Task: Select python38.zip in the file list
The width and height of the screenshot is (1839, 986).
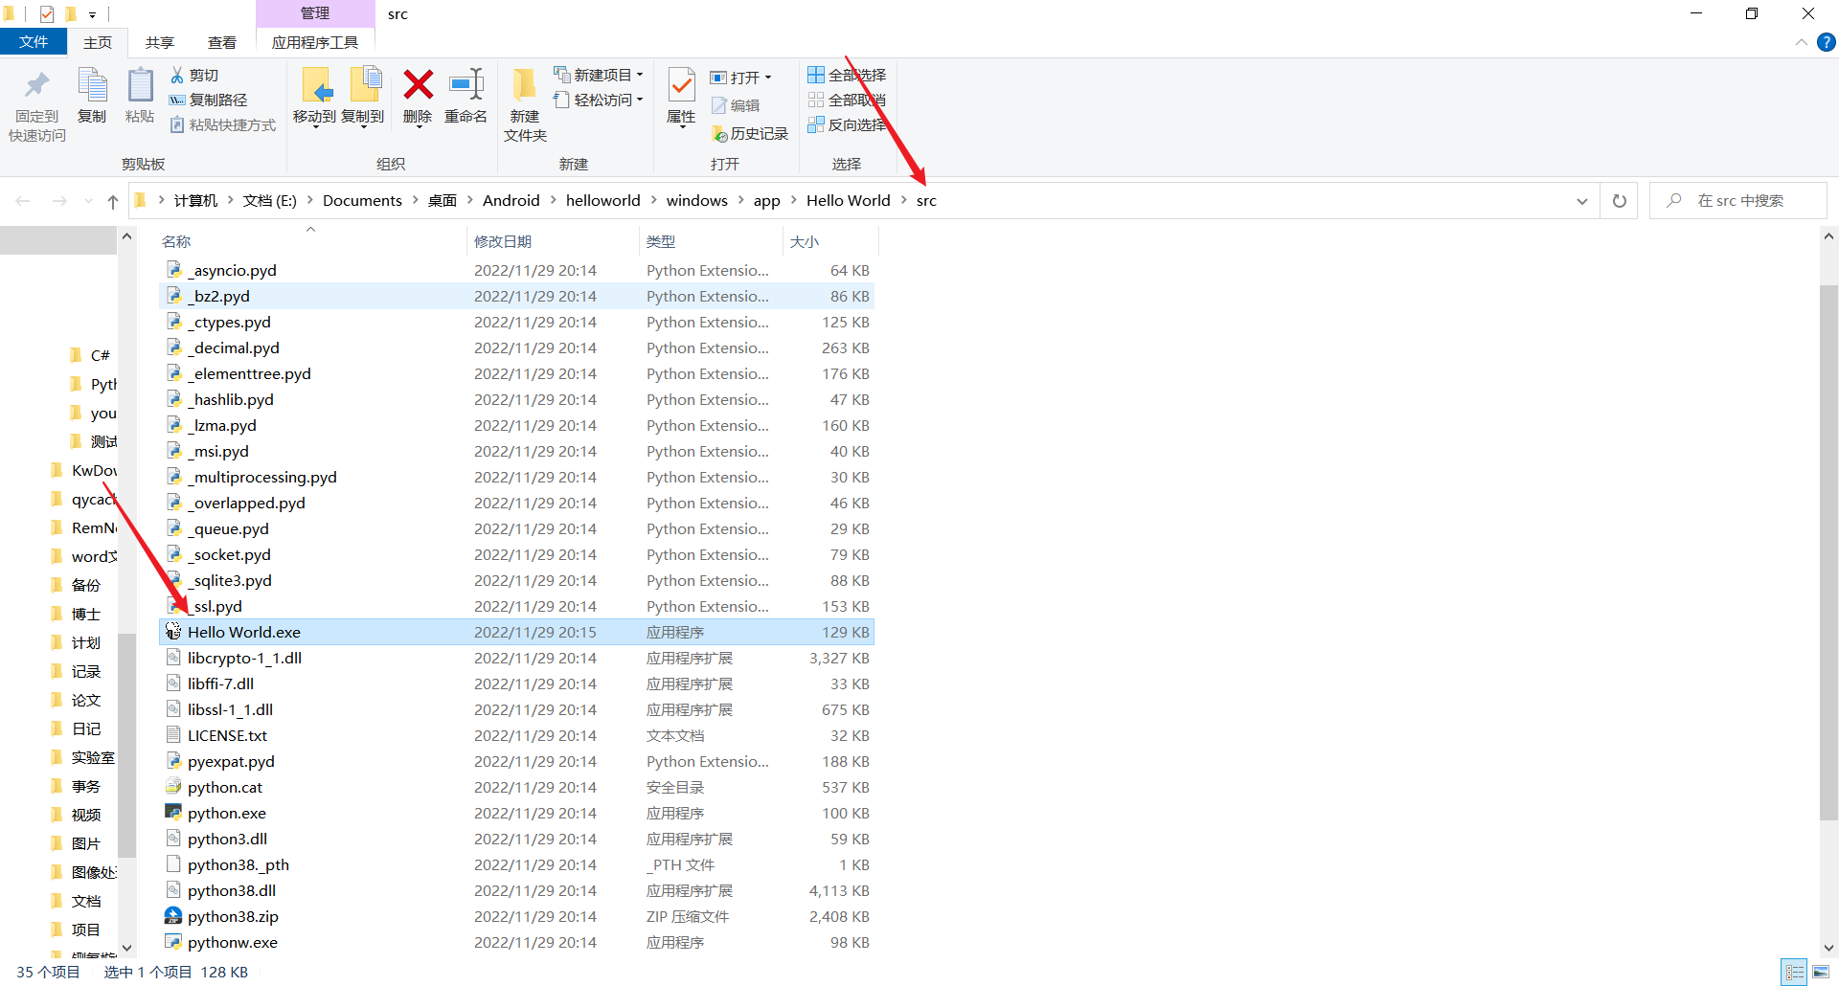Action: [233, 916]
